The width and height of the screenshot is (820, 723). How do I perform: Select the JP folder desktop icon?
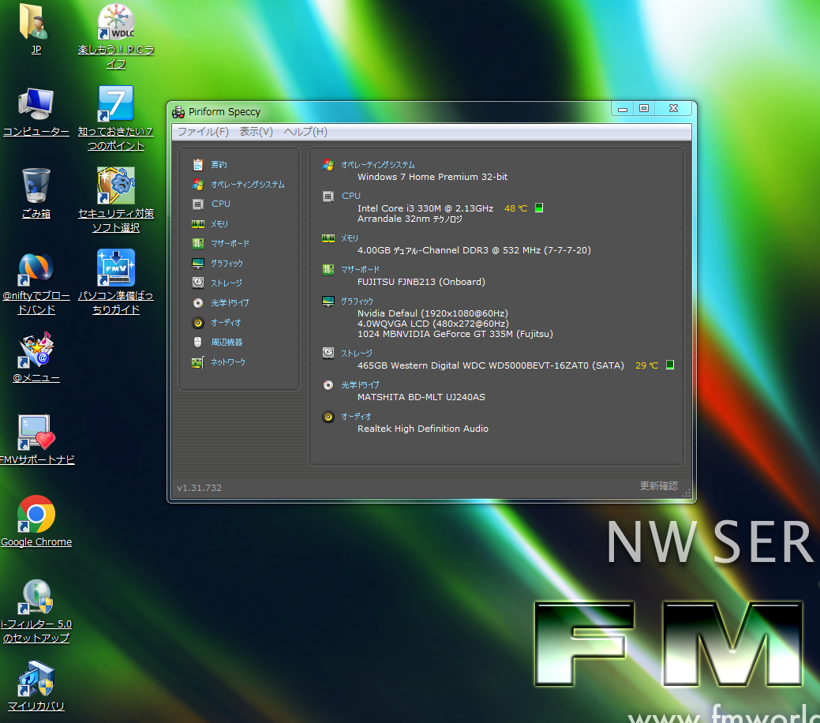click(x=36, y=28)
